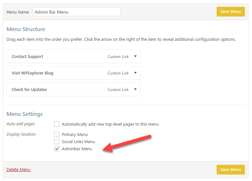Click the top Save Menu button
This screenshot has height=181, width=252.
pyautogui.click(x=231, y=12)
